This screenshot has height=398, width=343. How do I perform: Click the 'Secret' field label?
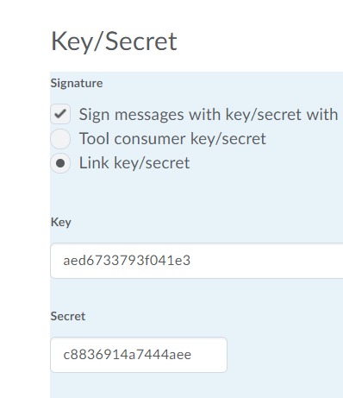(x=68, y=316)
